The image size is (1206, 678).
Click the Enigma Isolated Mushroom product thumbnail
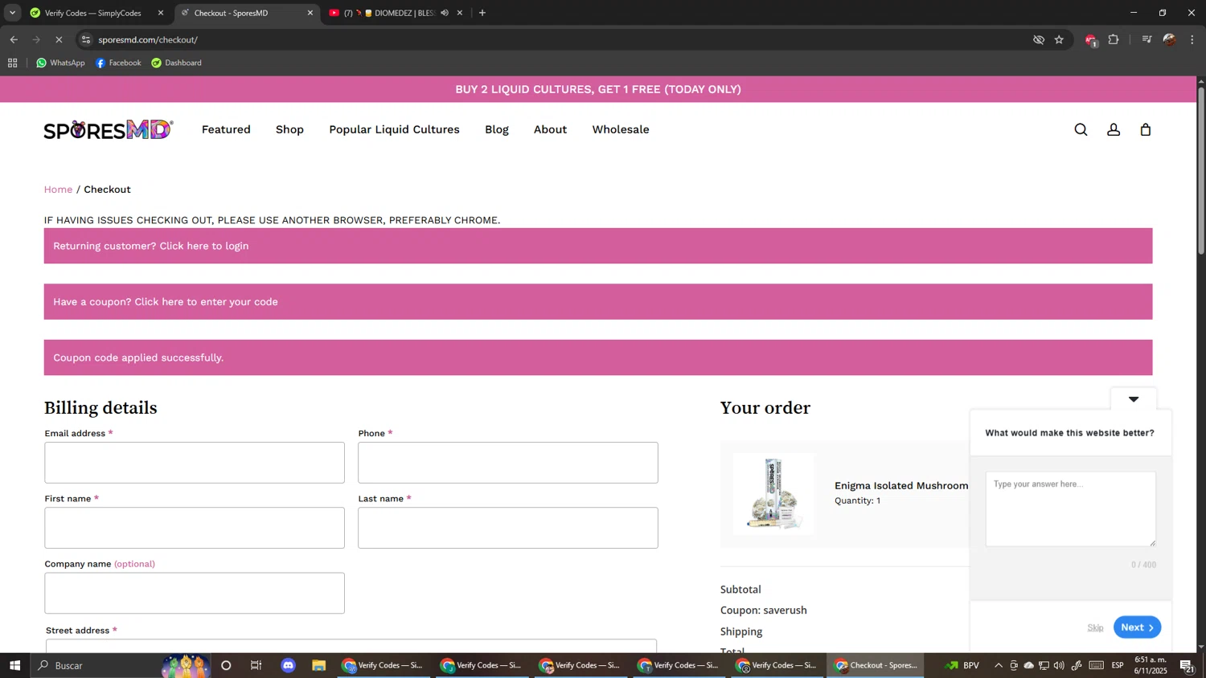click(773, 493)
